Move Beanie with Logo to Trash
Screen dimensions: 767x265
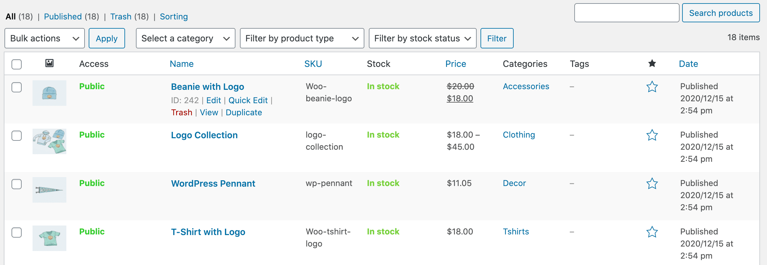182,112
